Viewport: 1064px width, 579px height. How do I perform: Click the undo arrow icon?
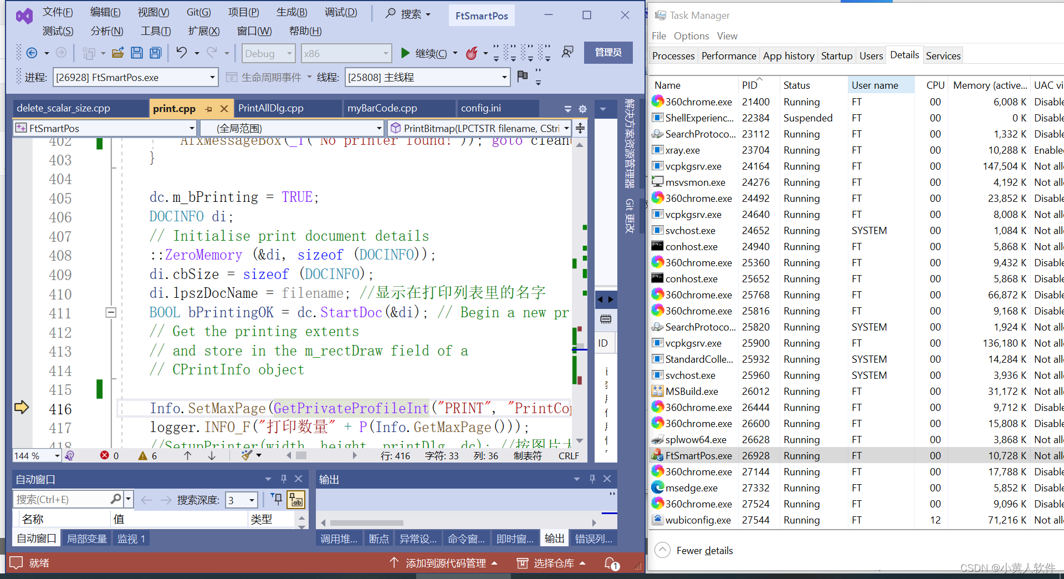[x=181, y=53]
